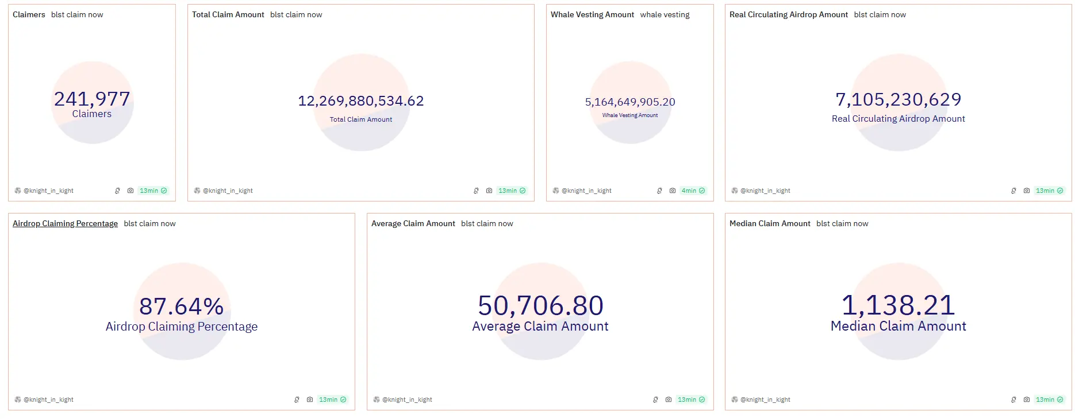Open the Airdrop Claiming Percentage title link
Viewport: 1075px width, 419px height.
[65, 223]
